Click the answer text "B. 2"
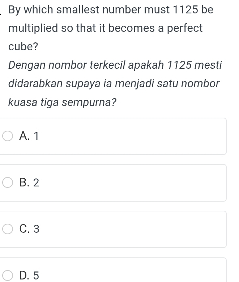The height and width of the screenshot is (282, 239). click(x=30, y=183)
